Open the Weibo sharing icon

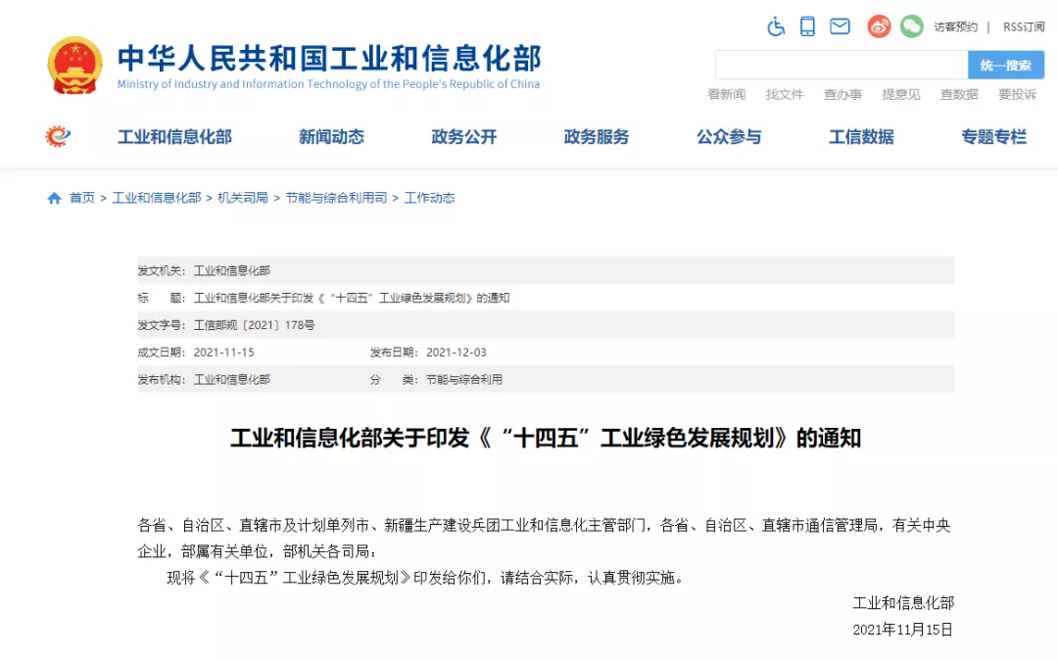click(x=878, y=26)
